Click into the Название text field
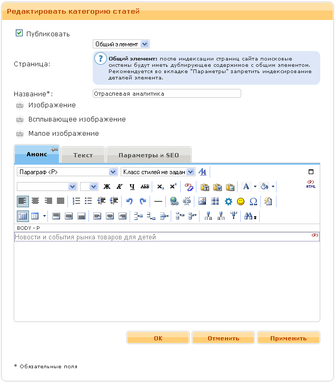This screenshot has height=383, width=335. click(x=166, y=94)
